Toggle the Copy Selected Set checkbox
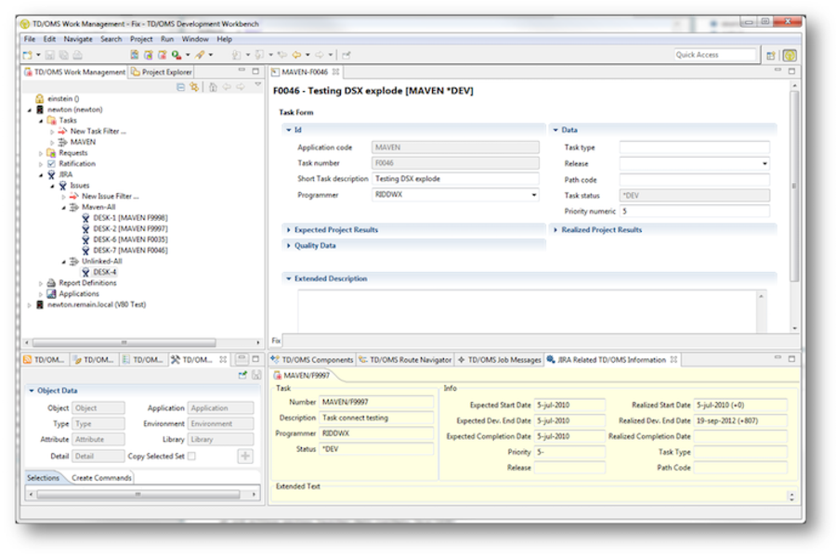The width and height of the screenshot is (836, 555). [191, 456]
